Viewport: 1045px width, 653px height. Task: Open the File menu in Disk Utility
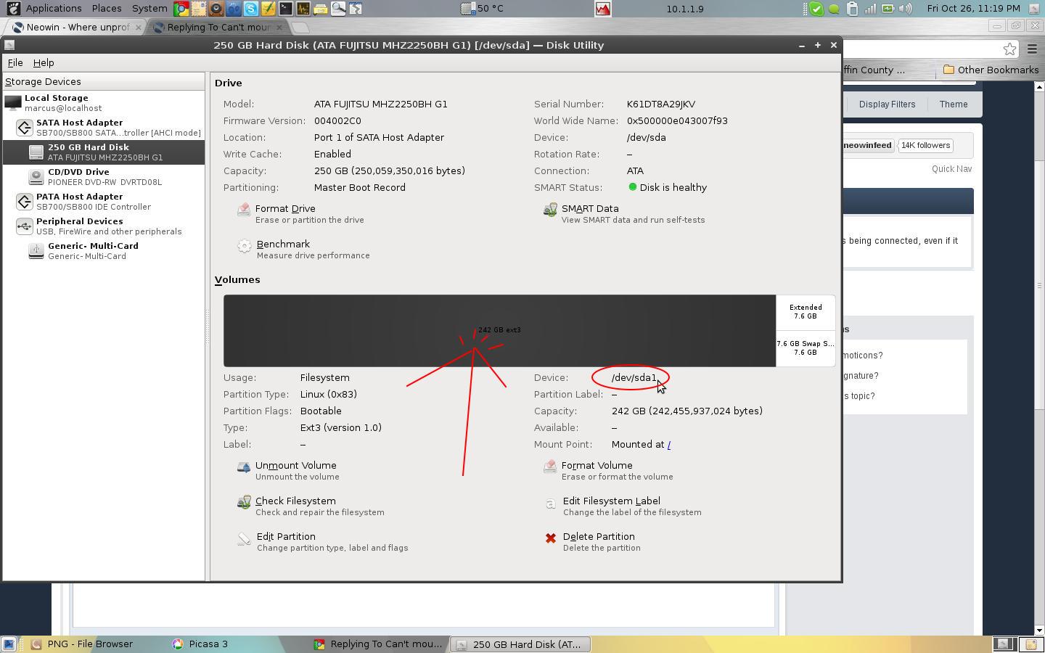point(15,63)
